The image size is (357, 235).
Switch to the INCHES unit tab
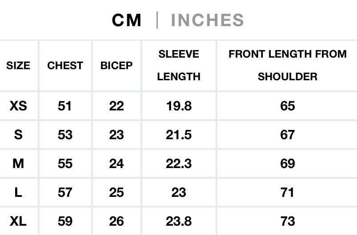(x=207, y=20)
